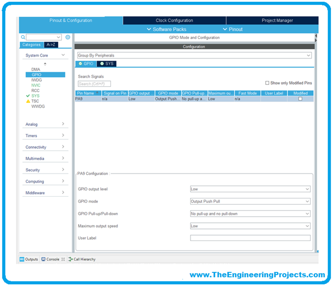Click the sort arrows icon above DMA
The height and width of the screenshot is (287, 334).
45,64
